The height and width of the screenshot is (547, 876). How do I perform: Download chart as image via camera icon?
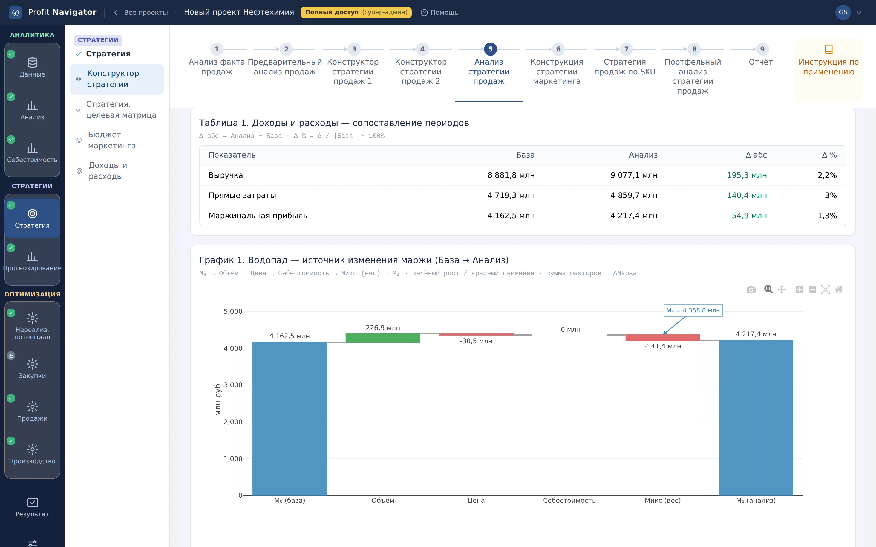751,289
